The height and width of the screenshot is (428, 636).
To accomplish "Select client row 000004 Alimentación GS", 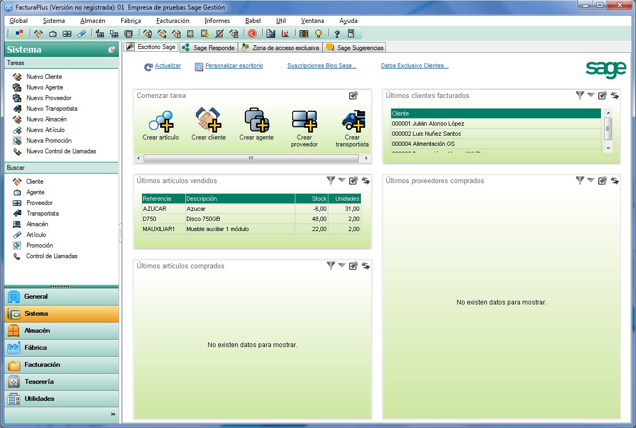I will [x=495, y=144].
